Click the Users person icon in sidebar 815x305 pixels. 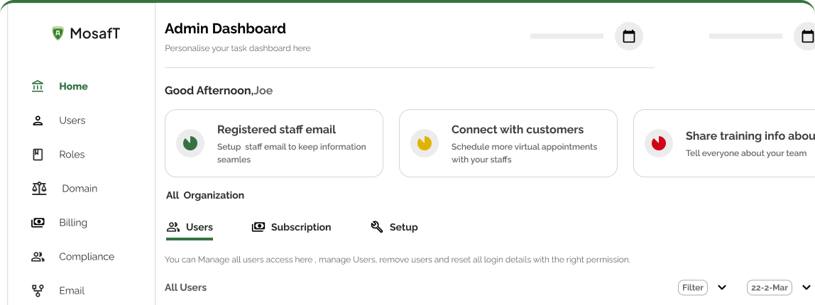(38, 121)
